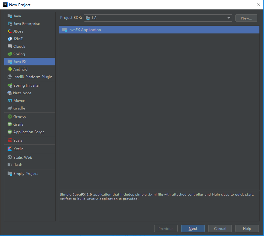Click the Groovy G icon
The image size is (264, 236).
click(x=10, y=116)
